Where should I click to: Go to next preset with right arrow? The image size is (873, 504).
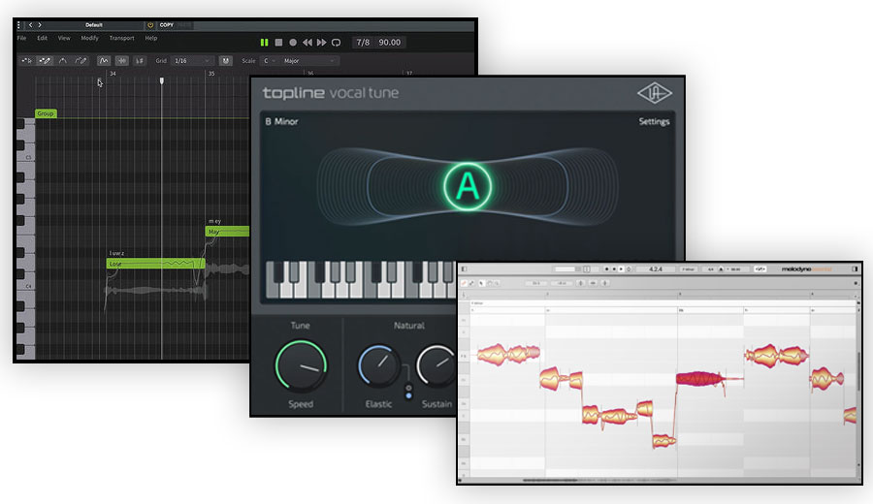40,25
